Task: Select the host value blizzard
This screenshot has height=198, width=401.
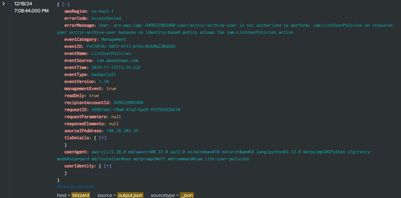Action: [80, 195]
